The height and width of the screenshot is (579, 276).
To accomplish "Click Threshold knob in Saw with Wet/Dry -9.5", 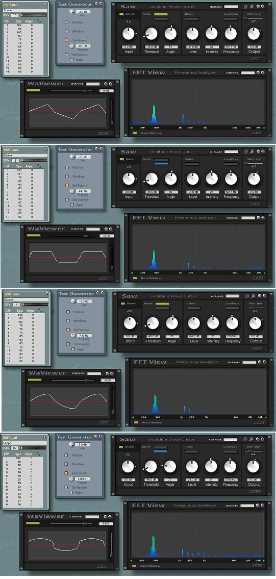I will pyautogui.click(x=152, y=179).
